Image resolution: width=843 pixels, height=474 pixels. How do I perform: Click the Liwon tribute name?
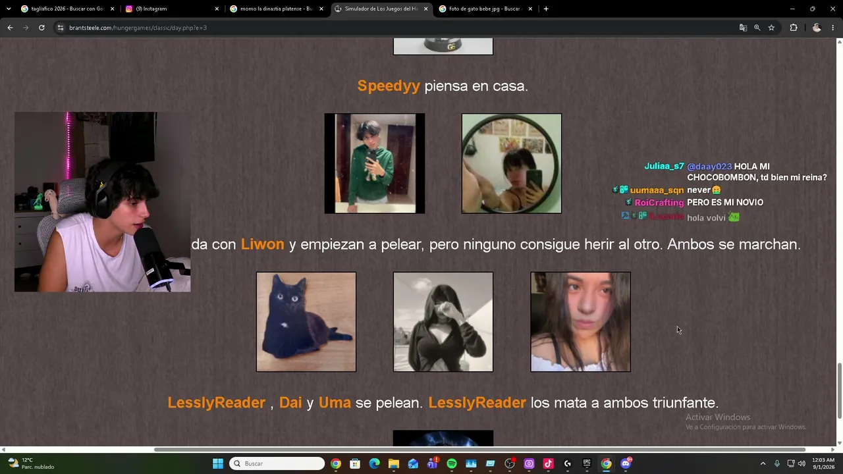point(262,244)
